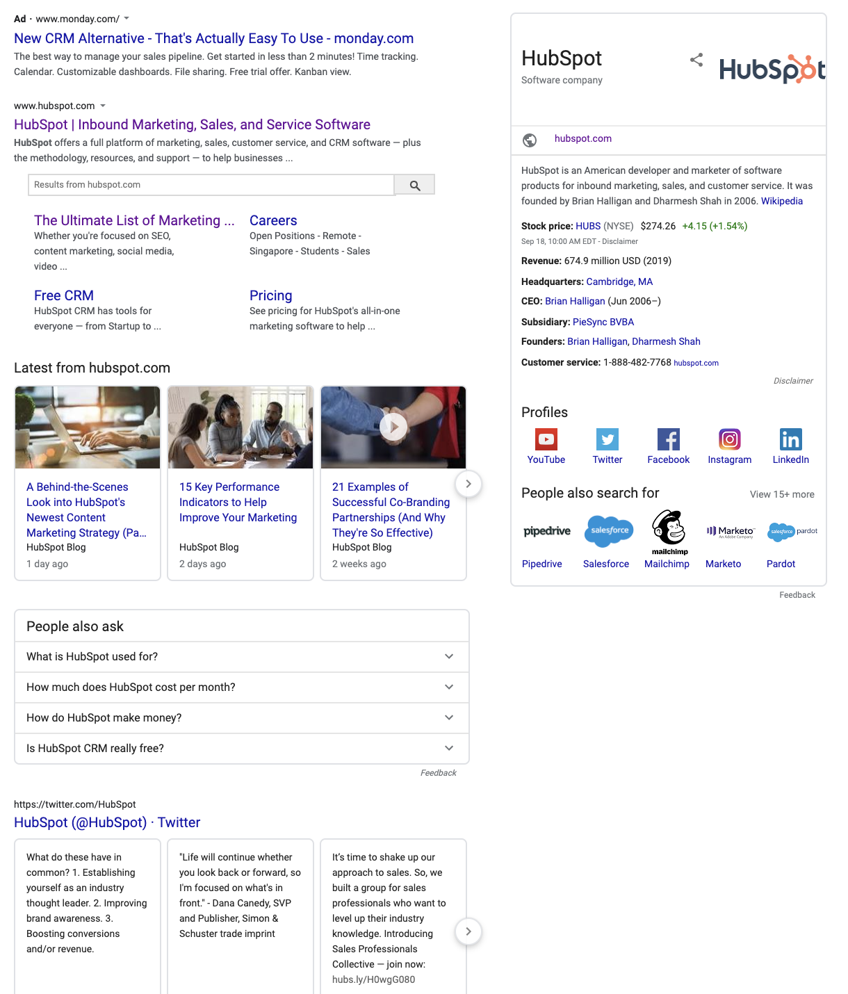The width and height of the screenshot is (848, 994).
Task: Show next latest articles carousel arrow
Action: (468, 484)
